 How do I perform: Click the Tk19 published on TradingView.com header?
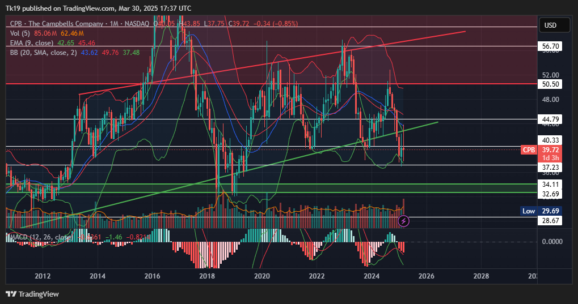(99, 8)
